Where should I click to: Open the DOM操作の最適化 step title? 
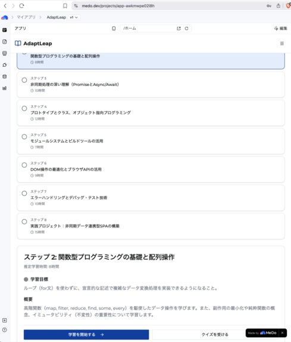tap(66, 170)
